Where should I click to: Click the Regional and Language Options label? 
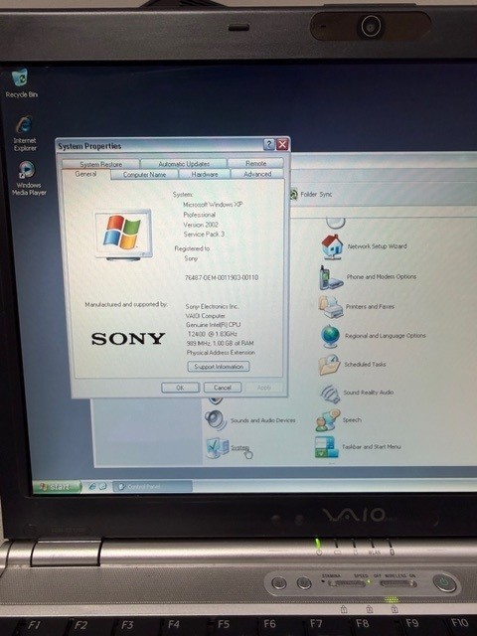[x=386, y=336]
